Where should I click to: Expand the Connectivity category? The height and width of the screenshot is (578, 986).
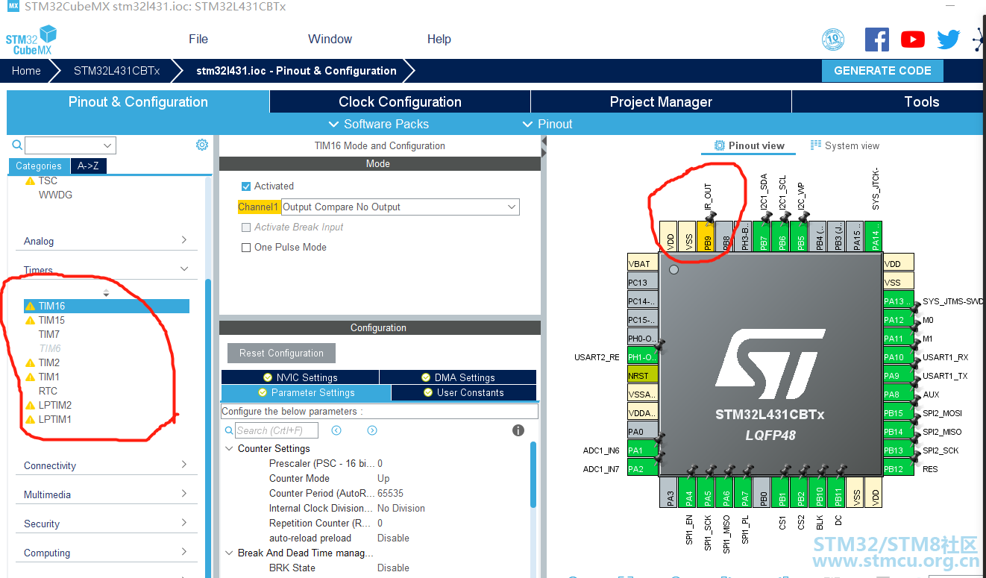coord(106,465)
